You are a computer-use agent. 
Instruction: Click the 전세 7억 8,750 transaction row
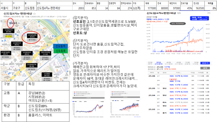[179, 95]
